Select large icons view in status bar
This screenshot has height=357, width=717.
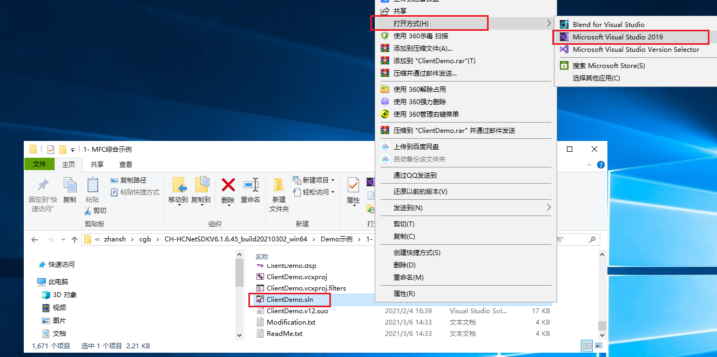[598, 346]
